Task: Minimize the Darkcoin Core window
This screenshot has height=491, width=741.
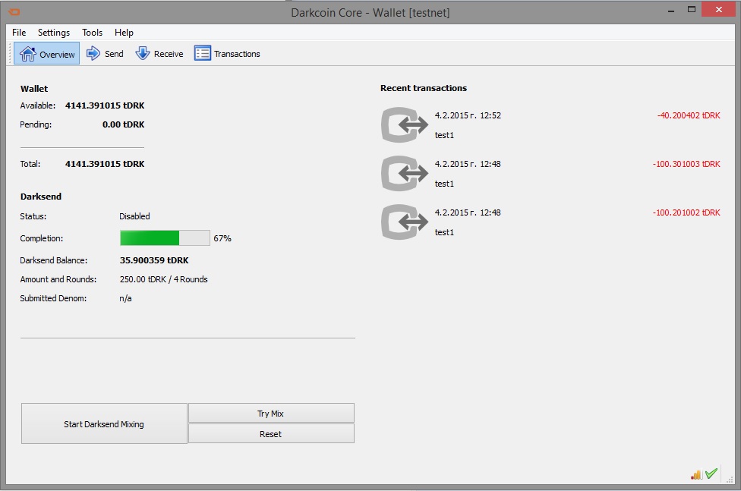Action: [x=671, y=10]
